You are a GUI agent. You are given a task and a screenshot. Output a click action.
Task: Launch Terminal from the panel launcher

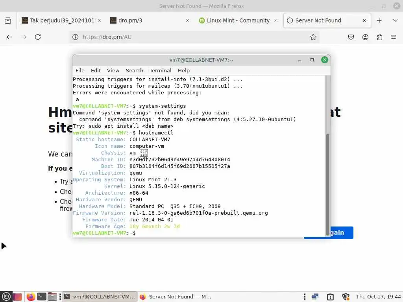pos(41,296)
